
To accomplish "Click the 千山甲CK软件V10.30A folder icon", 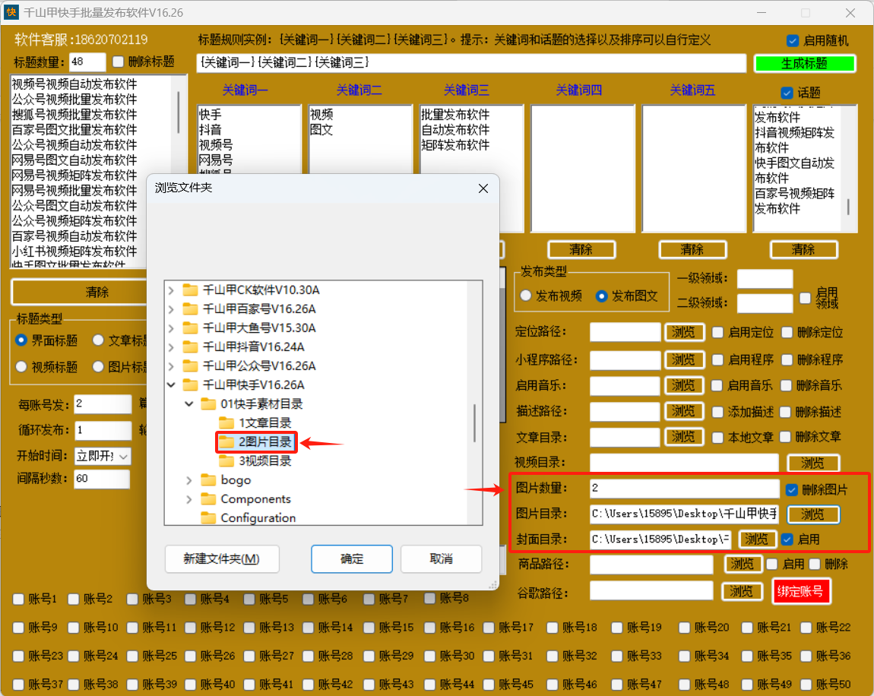I will (x=190, y=289).
